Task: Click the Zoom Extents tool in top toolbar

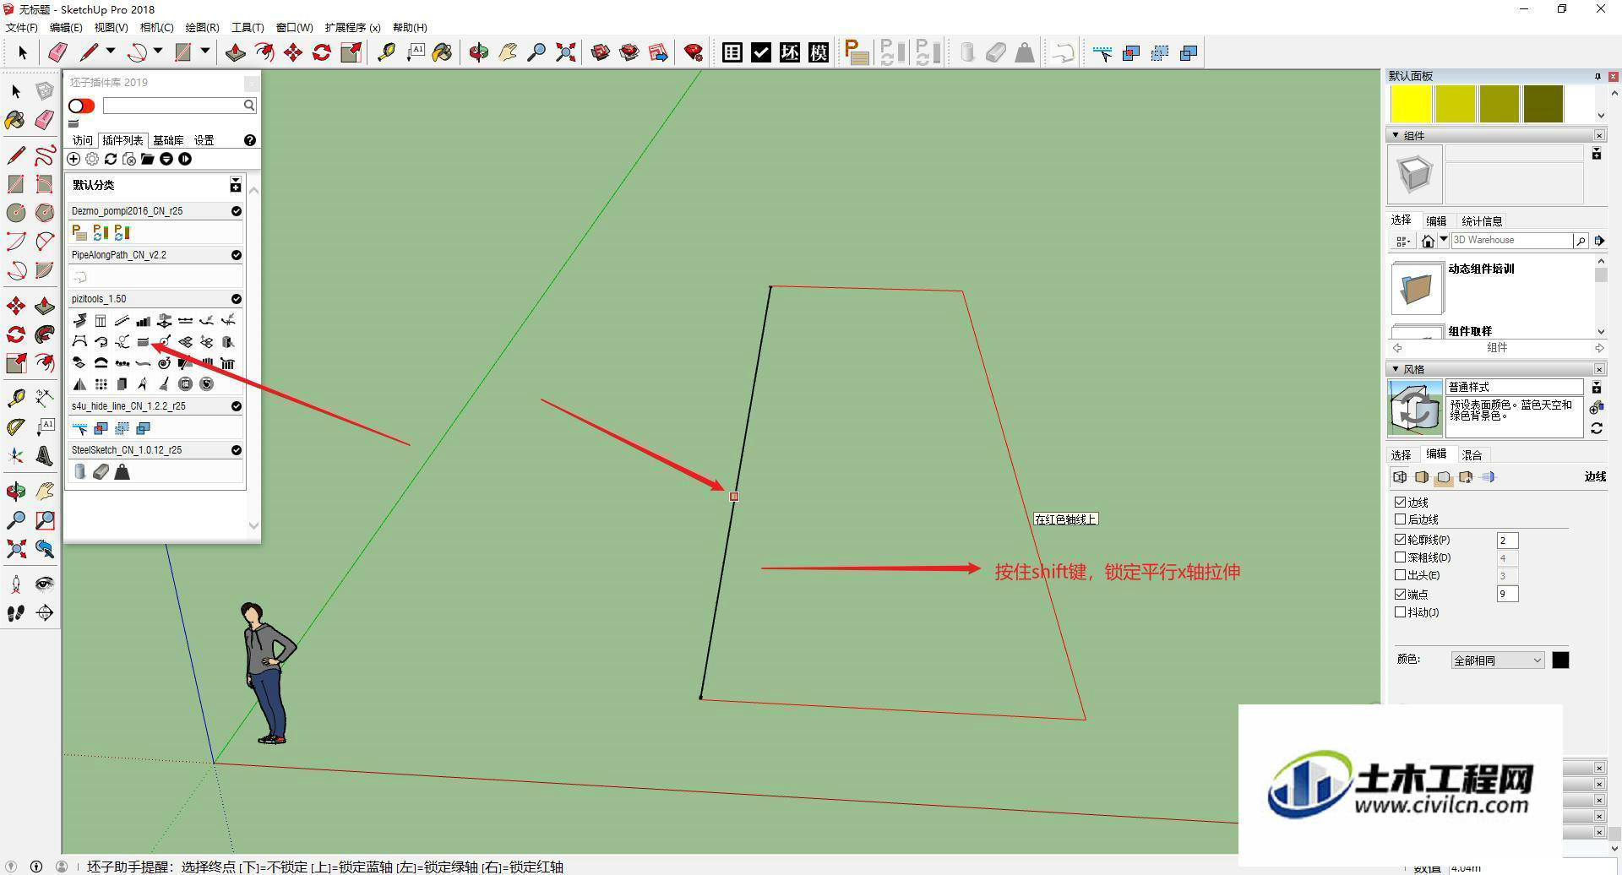Action: [566, 52]
